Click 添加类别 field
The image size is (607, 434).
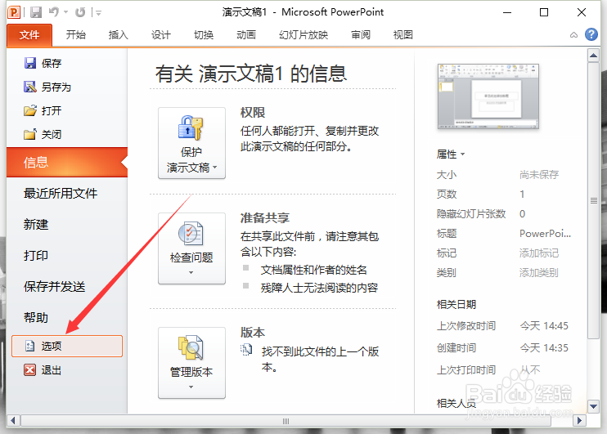pyautogui.click(x=539, y=273)
